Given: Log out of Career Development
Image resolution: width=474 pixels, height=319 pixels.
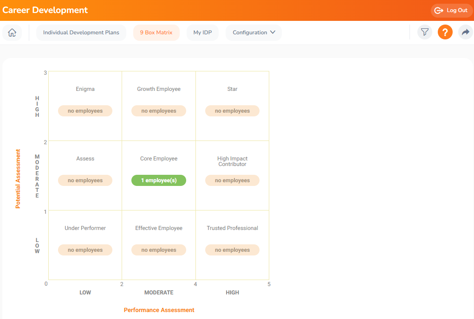Looking at the screenshot, I should coord(451,11).
